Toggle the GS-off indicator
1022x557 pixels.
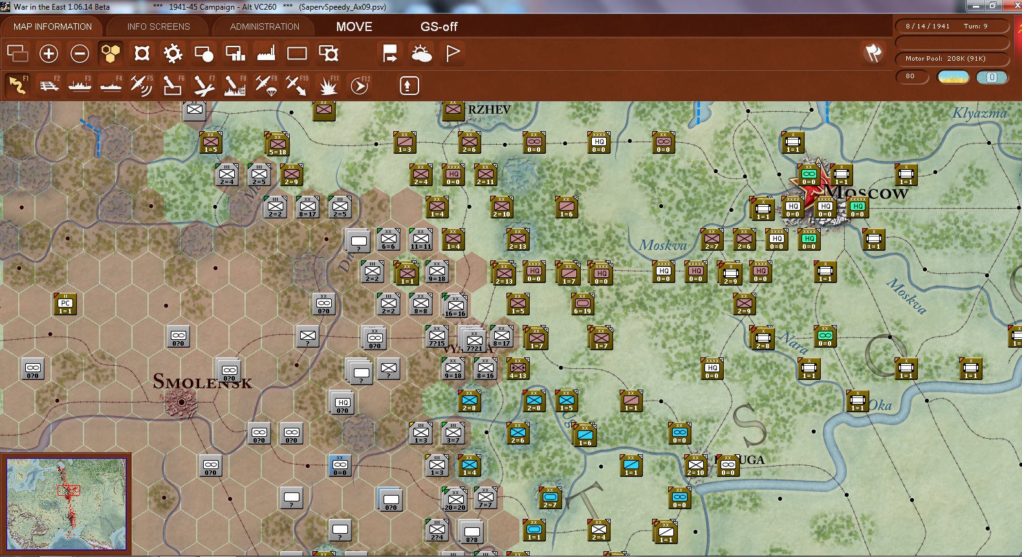[x=439, y=26]
